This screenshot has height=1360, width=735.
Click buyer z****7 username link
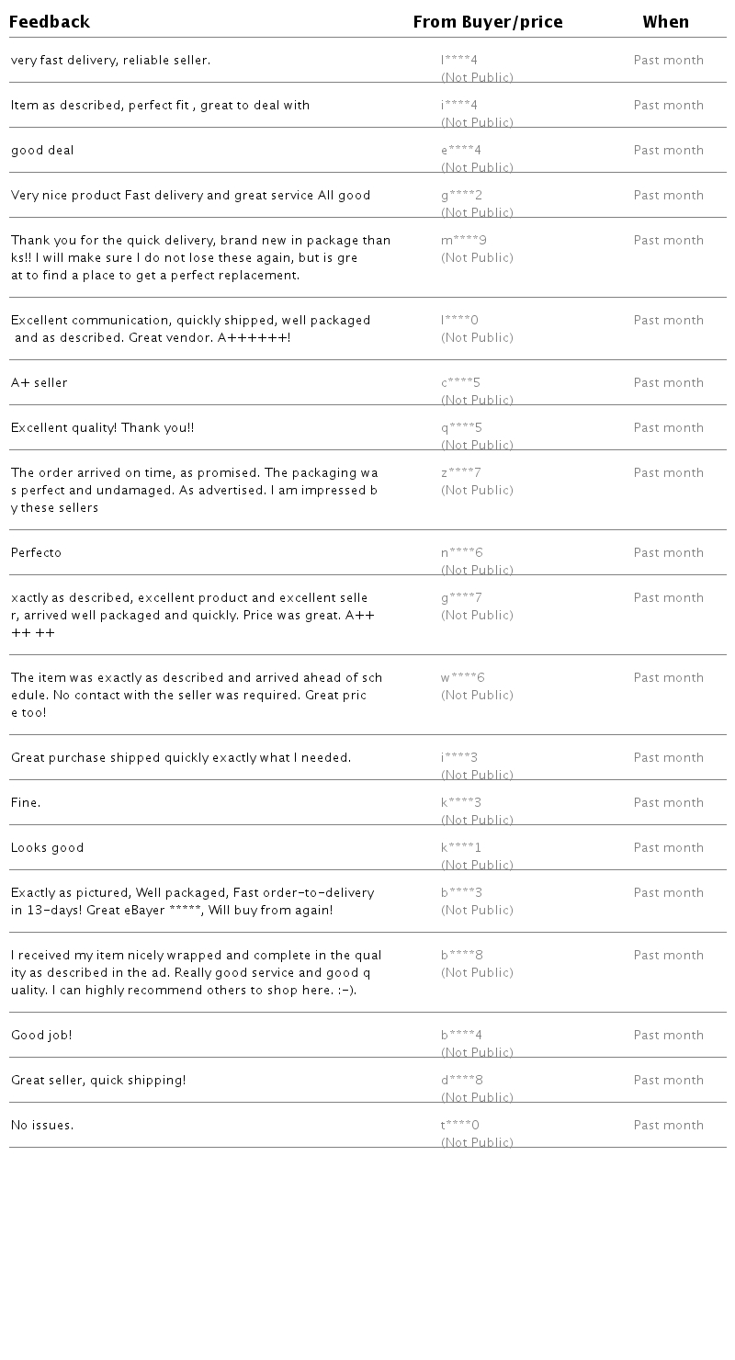pos(460,473)
